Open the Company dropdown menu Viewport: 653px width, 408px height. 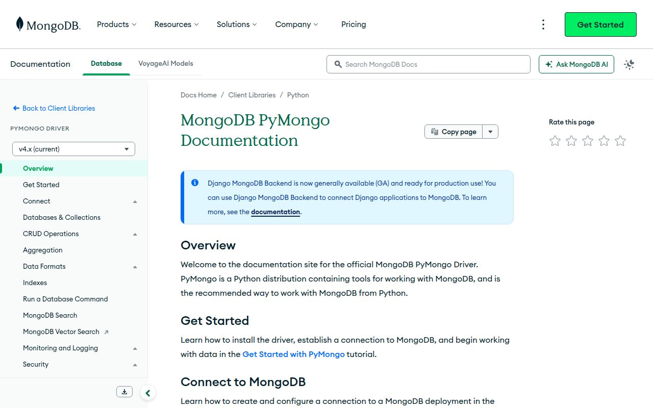pos(296,24)
